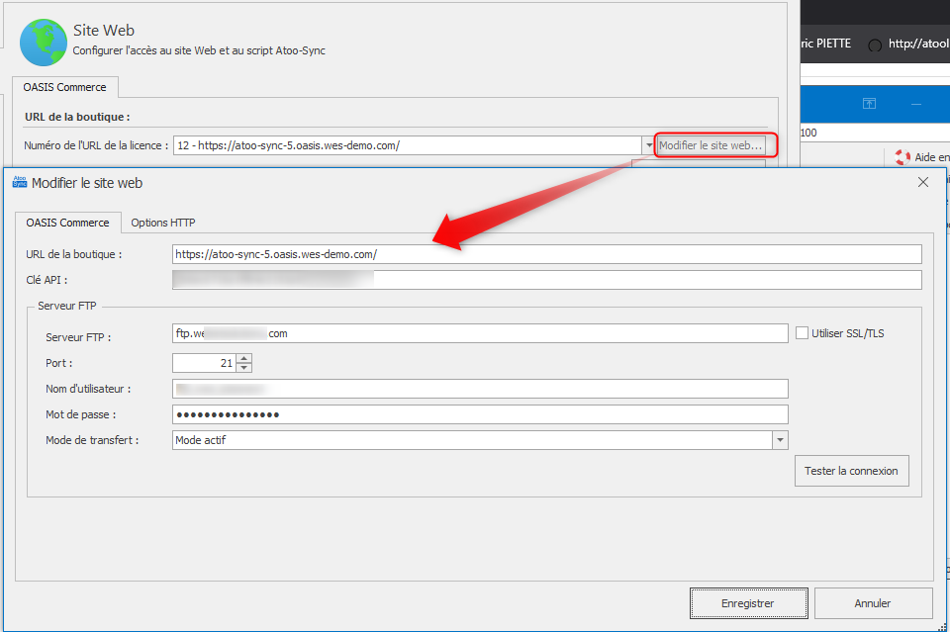Increase the Port value with up arrow
Screen dimensions: 950x632
point(243,358)
